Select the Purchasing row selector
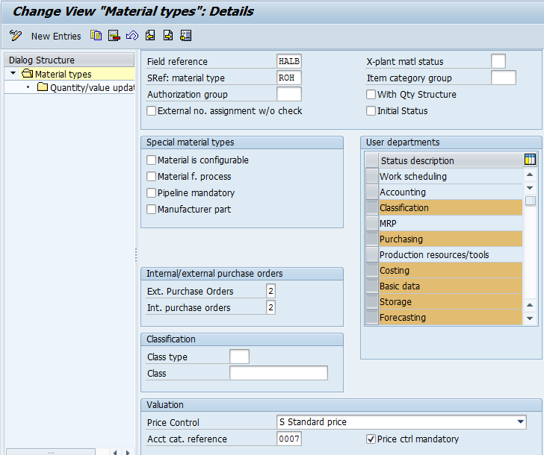This screenshot has width=544, height=455. tap(372, 239)
